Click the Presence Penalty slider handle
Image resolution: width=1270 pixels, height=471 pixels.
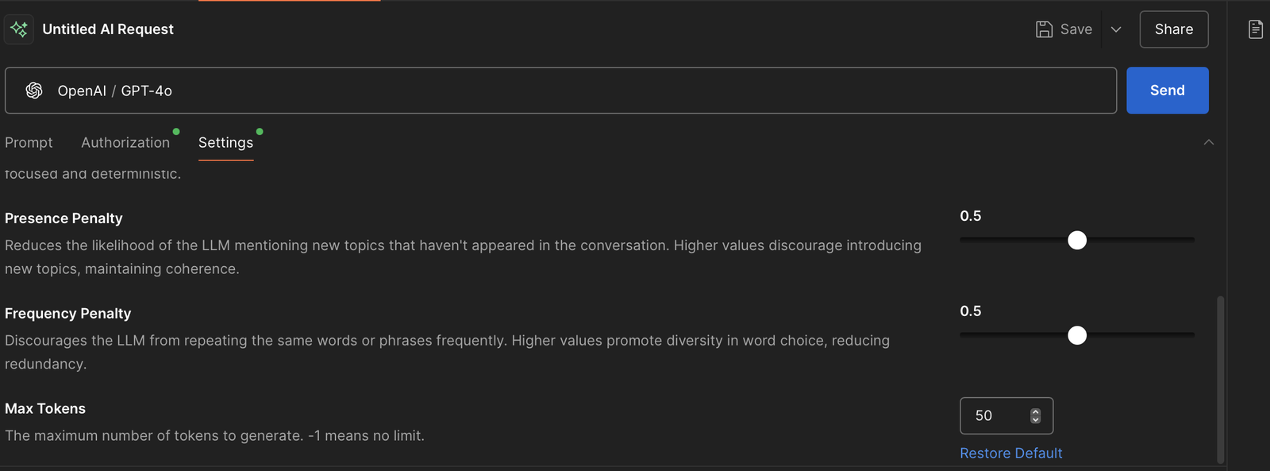click(x=1077, y=241)
